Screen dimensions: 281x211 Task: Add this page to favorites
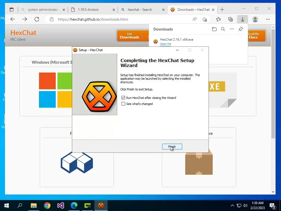pos(204,20)
